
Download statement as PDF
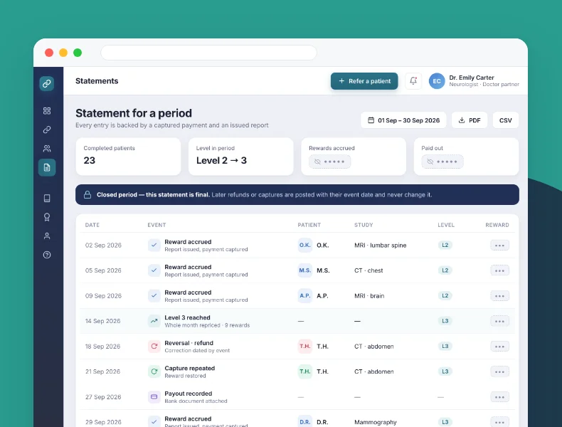pyautogui.click(x=470, y=120)
